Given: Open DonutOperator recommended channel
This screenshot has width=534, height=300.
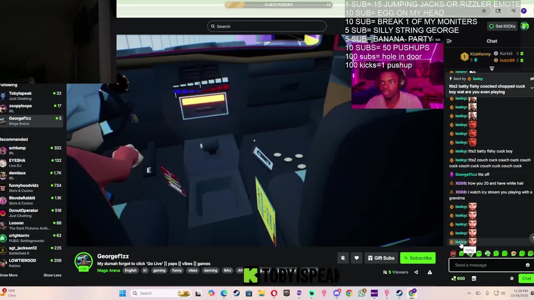Looking at the screenshot, I should click(31, 213).
